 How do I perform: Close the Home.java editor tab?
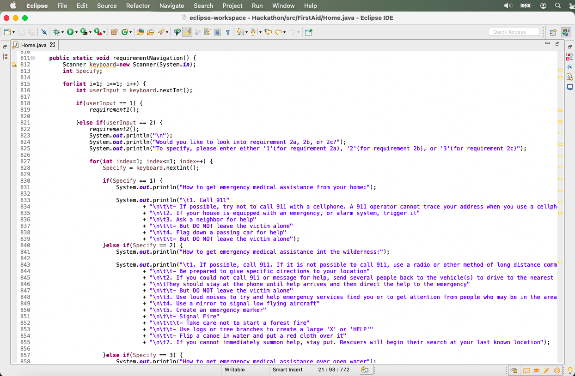(x=52, y=45)
